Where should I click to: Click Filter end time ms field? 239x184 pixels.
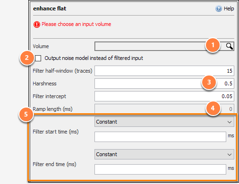coord(160,169)
